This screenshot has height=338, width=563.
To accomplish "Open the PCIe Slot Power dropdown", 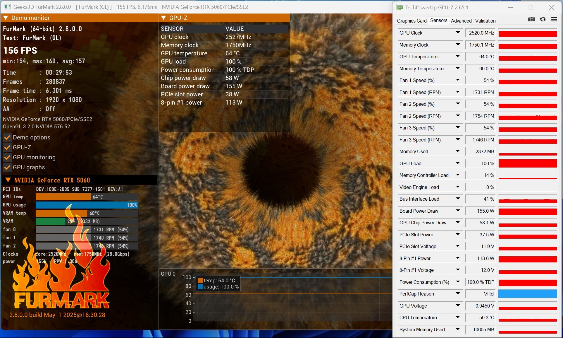I will click(458, 234).
